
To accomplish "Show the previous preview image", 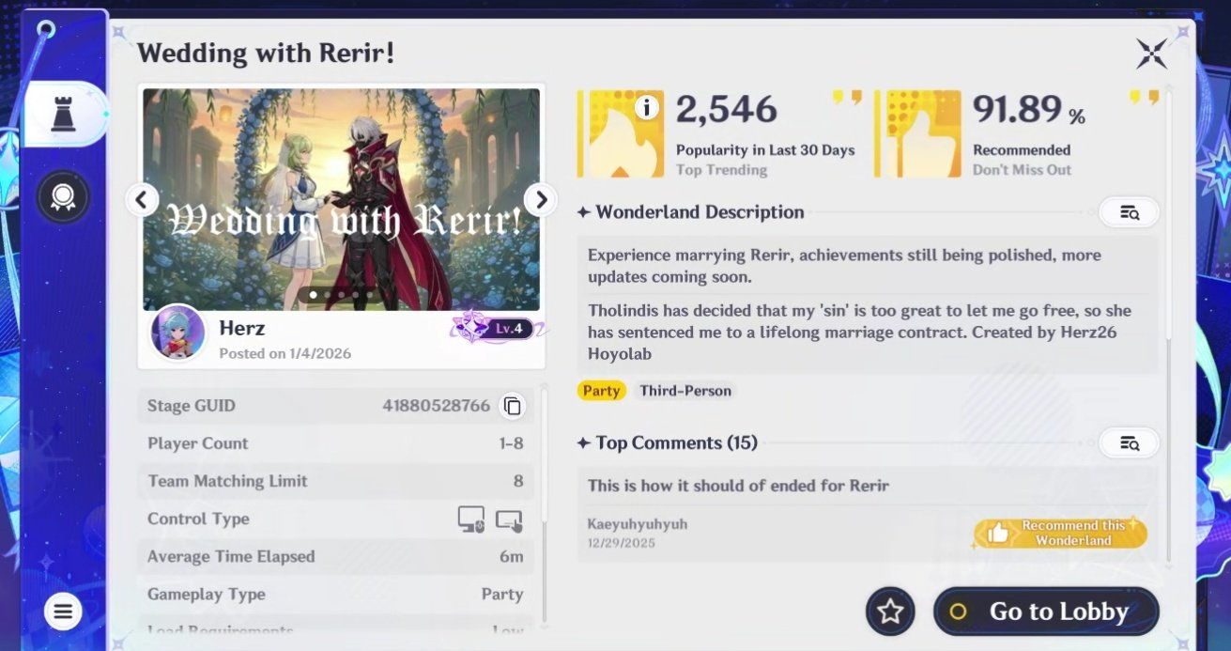I will pos(141,199).
